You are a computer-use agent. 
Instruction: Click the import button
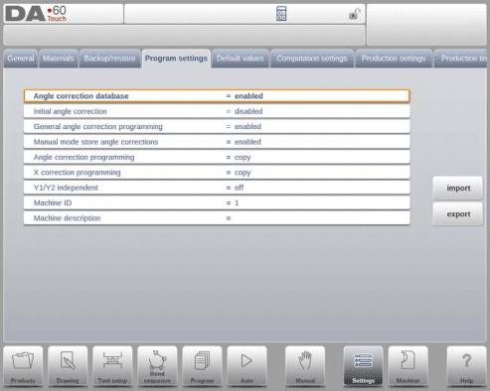pos(458,188)
